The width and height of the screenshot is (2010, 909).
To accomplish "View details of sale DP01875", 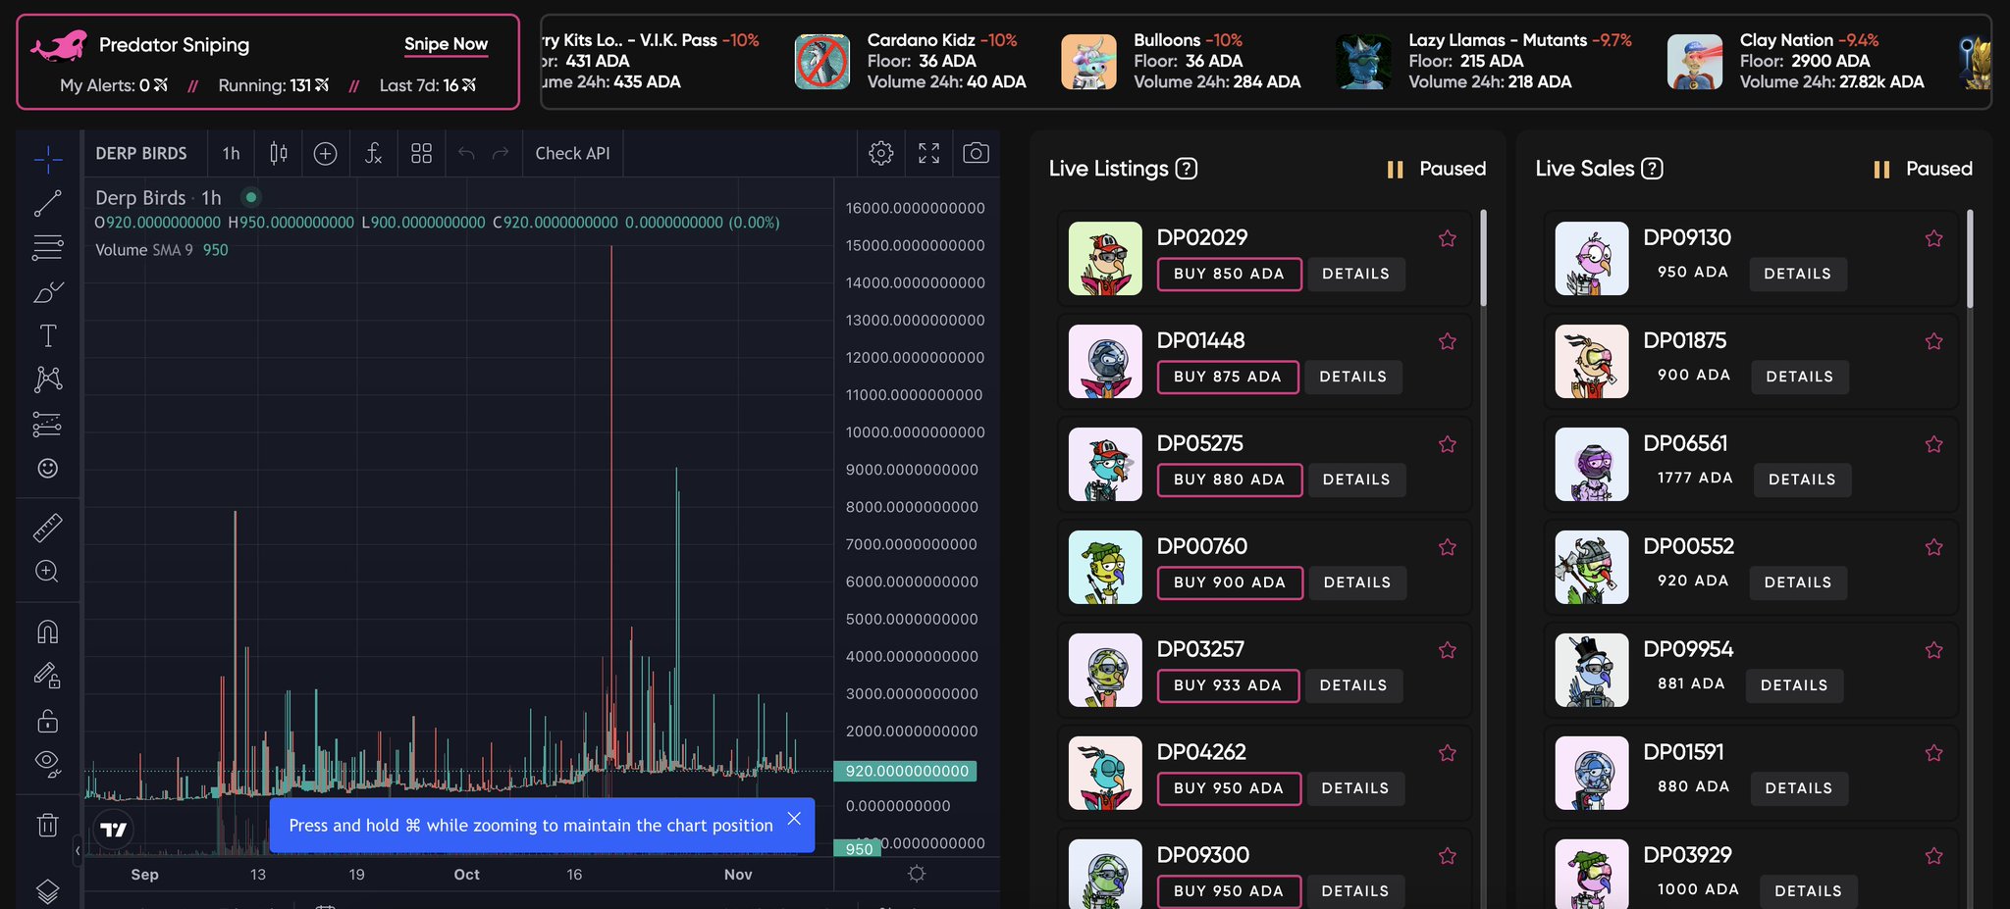I will (1800, 377).
